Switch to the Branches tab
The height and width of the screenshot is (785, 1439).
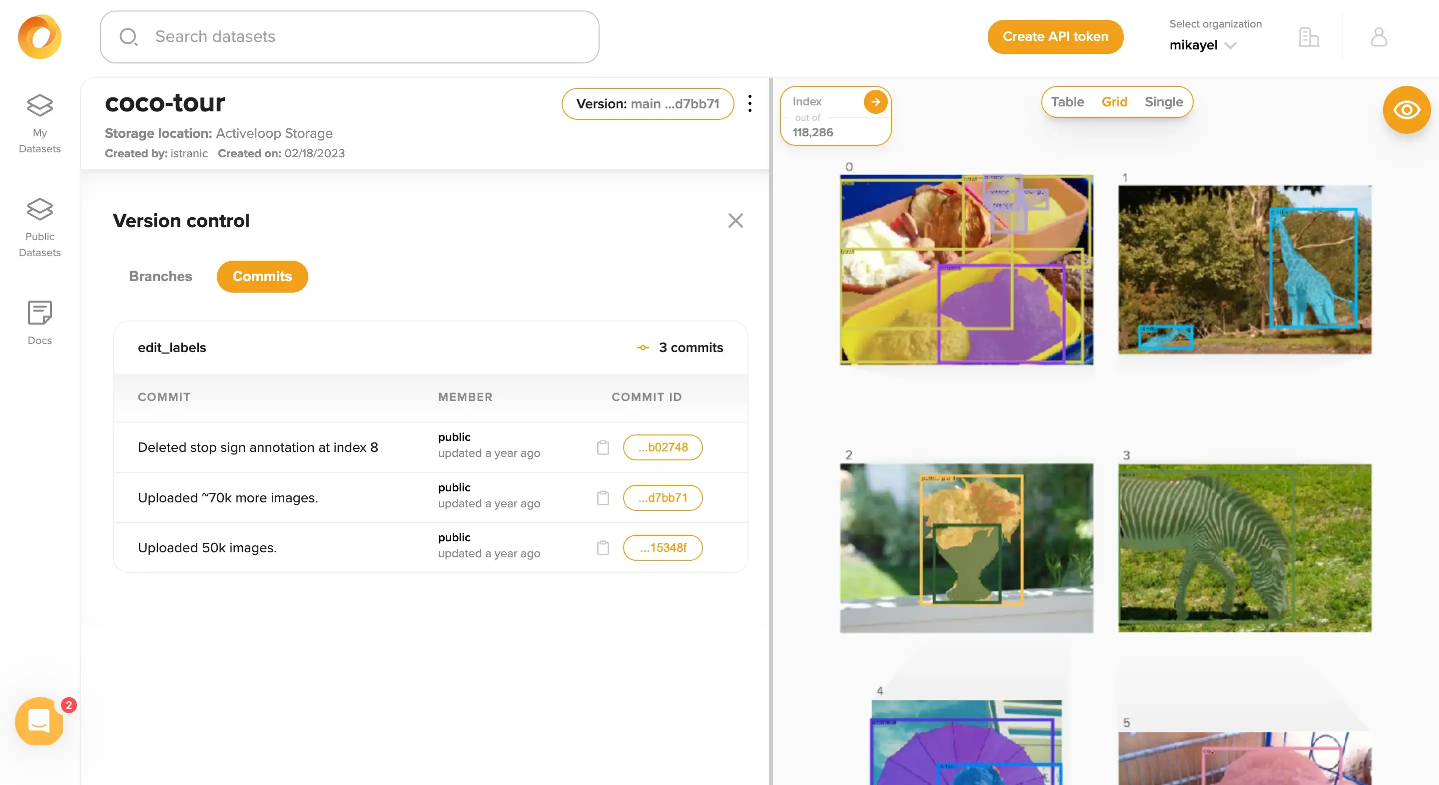160,276
